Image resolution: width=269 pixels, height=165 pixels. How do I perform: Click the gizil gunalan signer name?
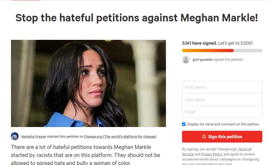pos(202,60)
